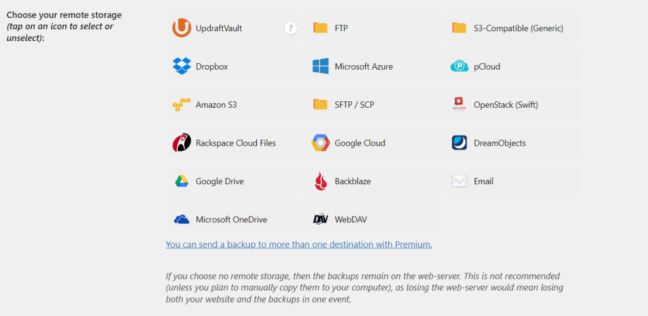Select the Backblaze flame icon
Viewport: 648px width, 316px height.
point(321,181)
